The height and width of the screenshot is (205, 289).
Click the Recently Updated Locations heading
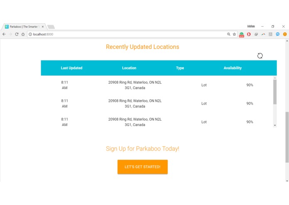(143, 47)
